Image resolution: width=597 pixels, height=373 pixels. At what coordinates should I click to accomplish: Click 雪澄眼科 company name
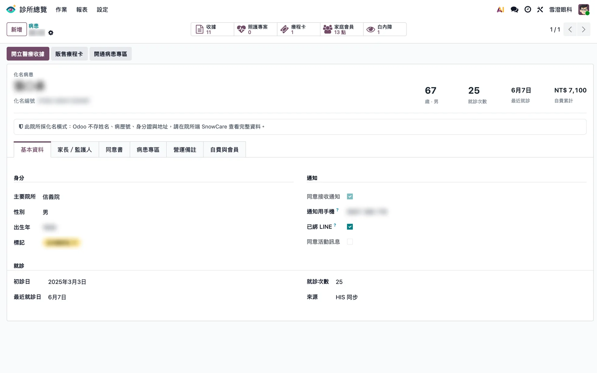(560, 10)
